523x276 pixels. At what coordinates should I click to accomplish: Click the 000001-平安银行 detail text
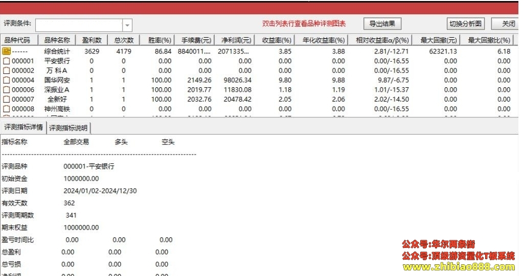point(89,166)
